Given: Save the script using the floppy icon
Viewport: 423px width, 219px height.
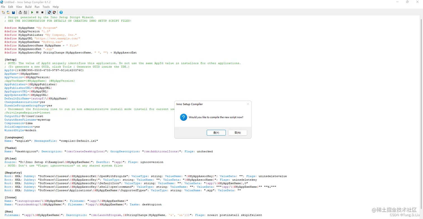Looking at the screenshot, I should pos(13,12).
